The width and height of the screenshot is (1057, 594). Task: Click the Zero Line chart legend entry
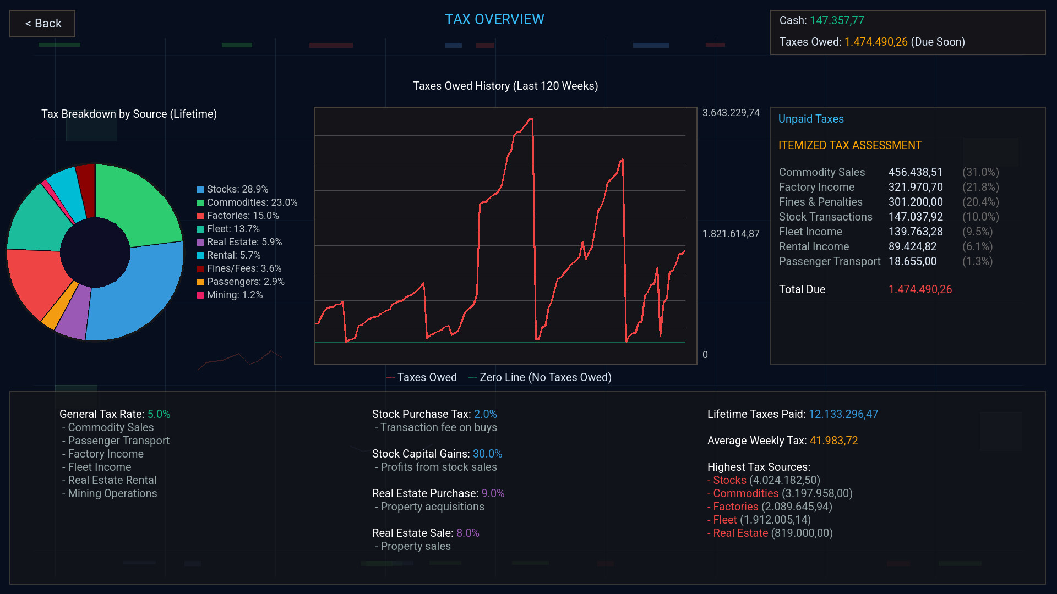tap(540, 377)
